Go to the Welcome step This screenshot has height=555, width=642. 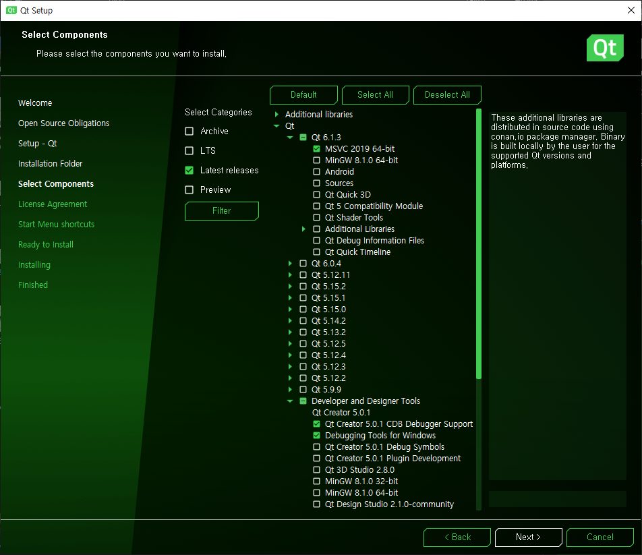[35, 103]
